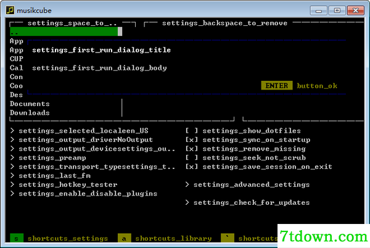Click the backtick key badge in shortcuts bar
This screenshot has height=248, width=370.
point(228,238)
